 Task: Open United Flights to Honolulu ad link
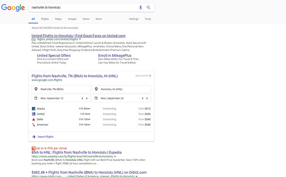[79, 36]
